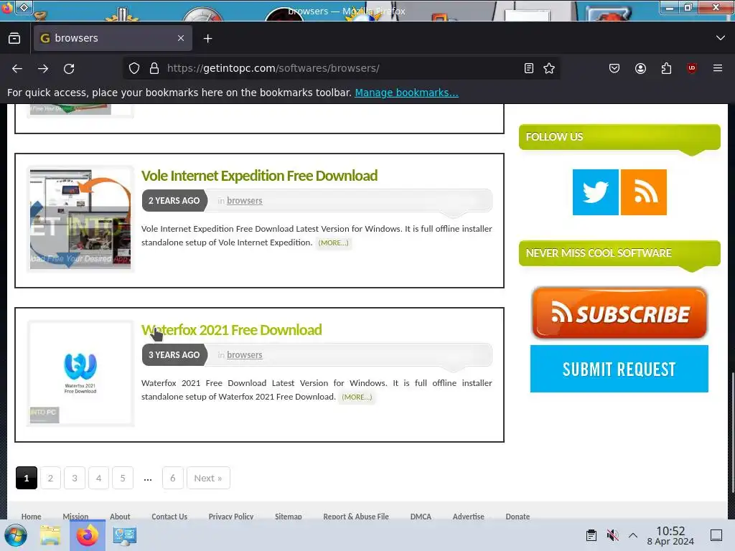
Task: Toggle the muted volume tray icon
Action: 612,535
